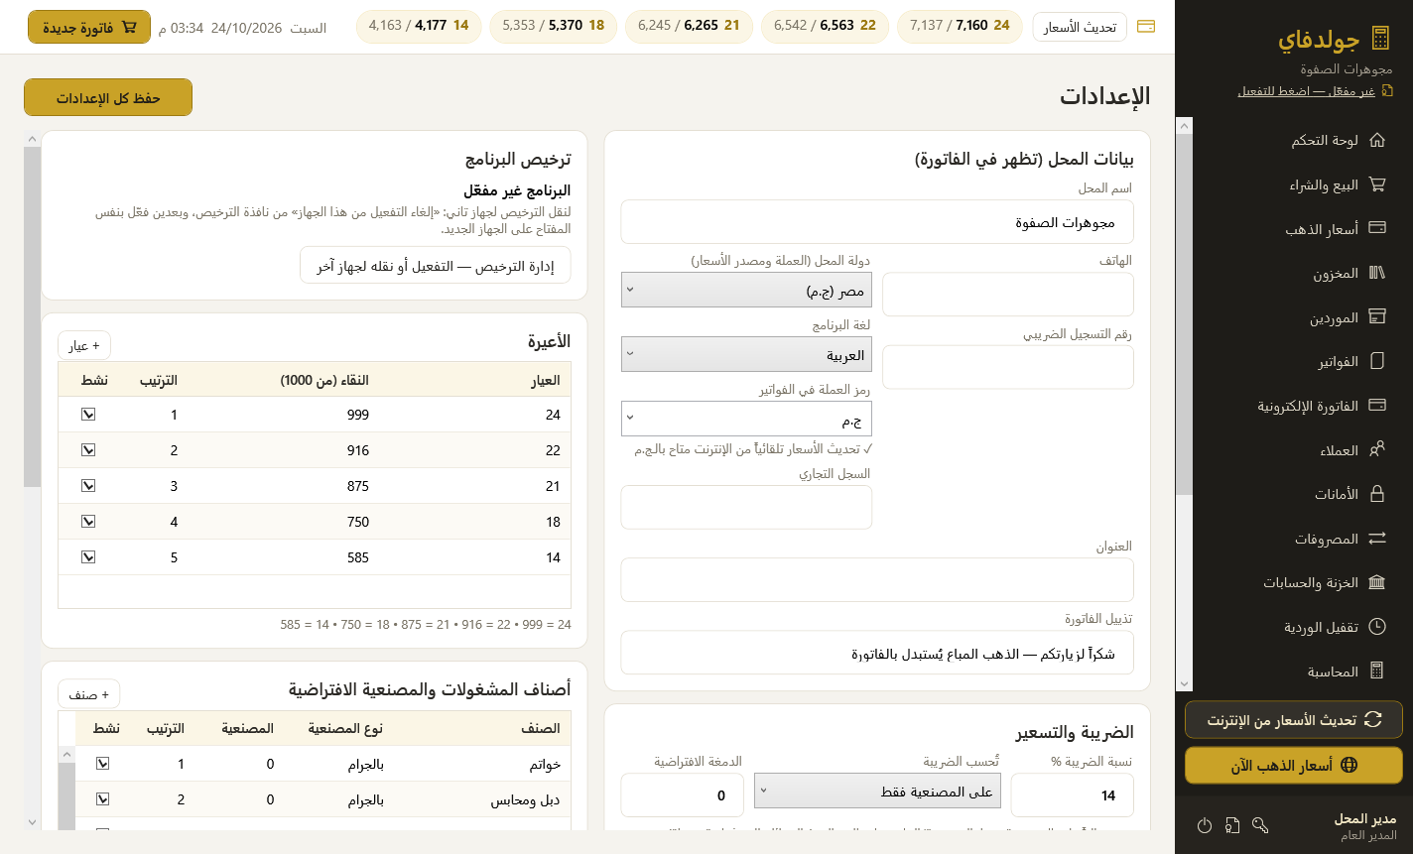Click the 18 karat price chip

click(x=553, y=26)
